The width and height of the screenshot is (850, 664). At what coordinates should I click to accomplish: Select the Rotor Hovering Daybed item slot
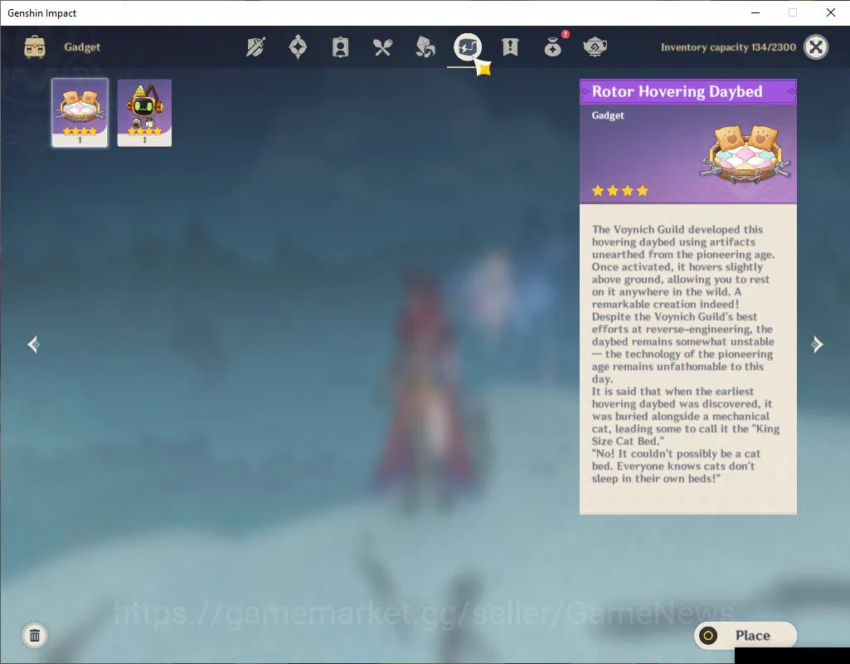(x=80, y=113)
